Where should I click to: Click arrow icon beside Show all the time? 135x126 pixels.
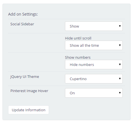[120, 45]
